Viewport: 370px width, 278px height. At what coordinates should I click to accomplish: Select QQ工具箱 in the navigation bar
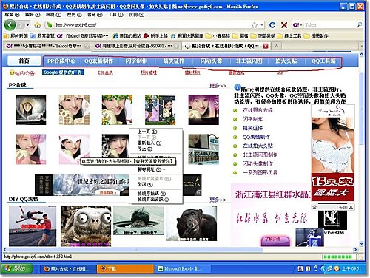[x=323, y=61]
